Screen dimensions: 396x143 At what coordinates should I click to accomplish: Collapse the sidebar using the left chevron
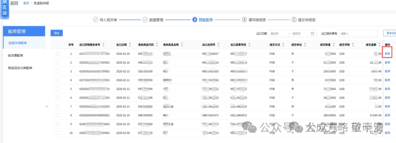(47, 107)
